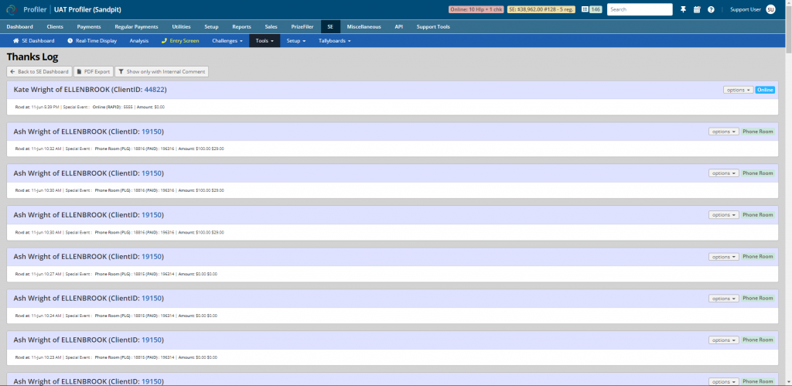This screenshot has width=792, height=386.
Task: Open the Support User menu
Action: (746, 9)
